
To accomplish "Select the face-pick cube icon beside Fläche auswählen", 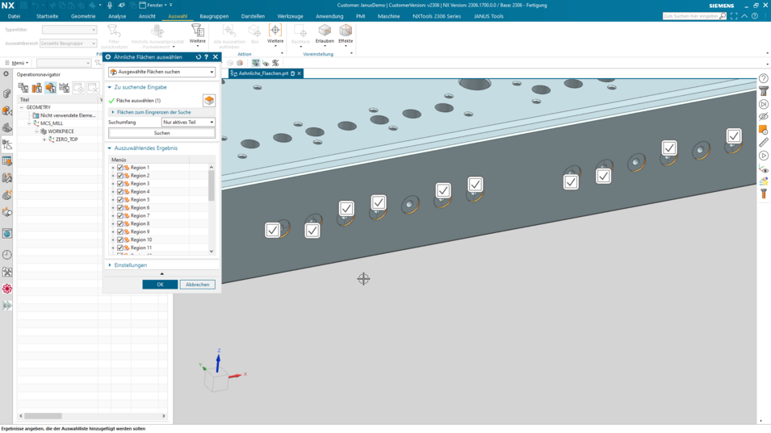I will coord(209,100).
